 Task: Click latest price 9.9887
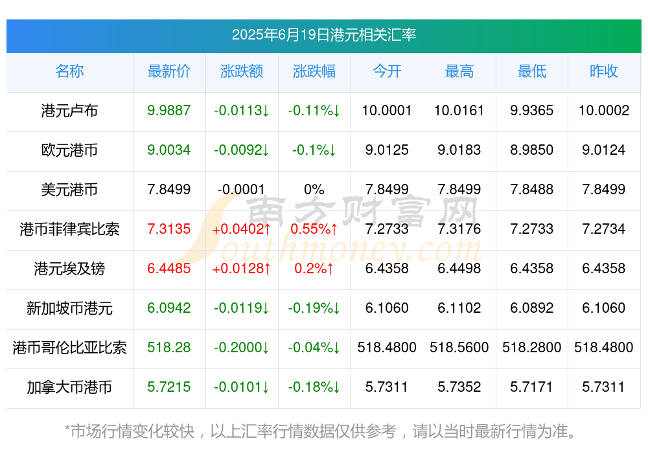[x=169, y=111]
